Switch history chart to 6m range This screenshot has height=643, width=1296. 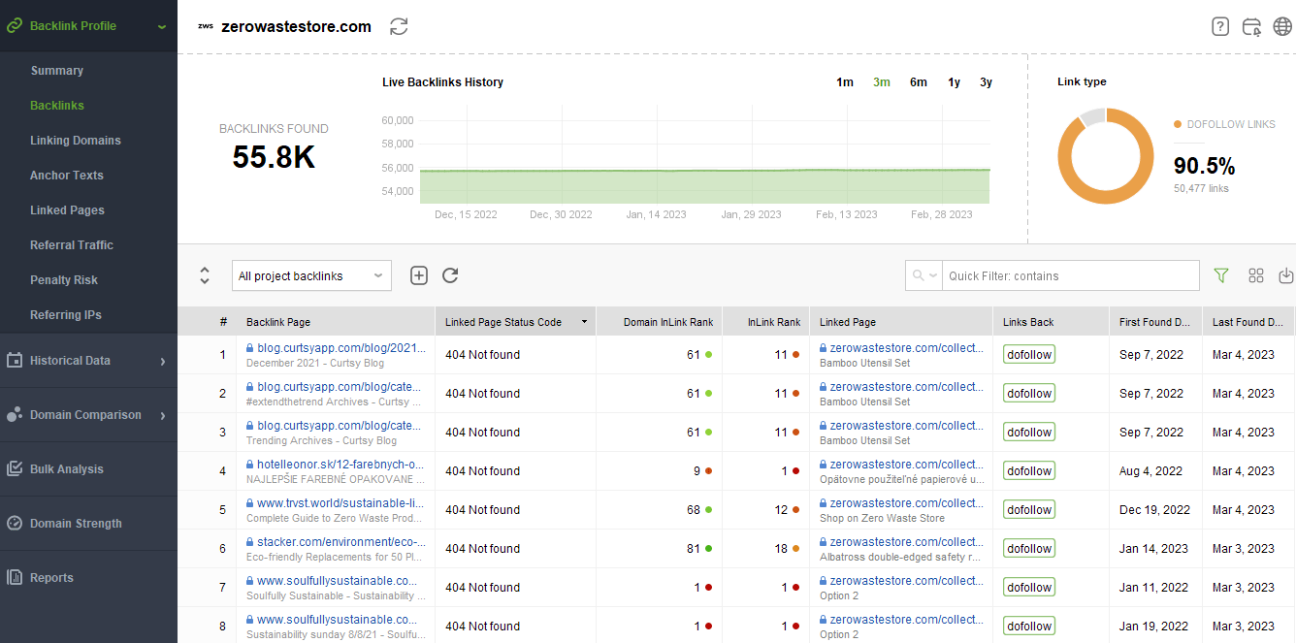(919, 82)
